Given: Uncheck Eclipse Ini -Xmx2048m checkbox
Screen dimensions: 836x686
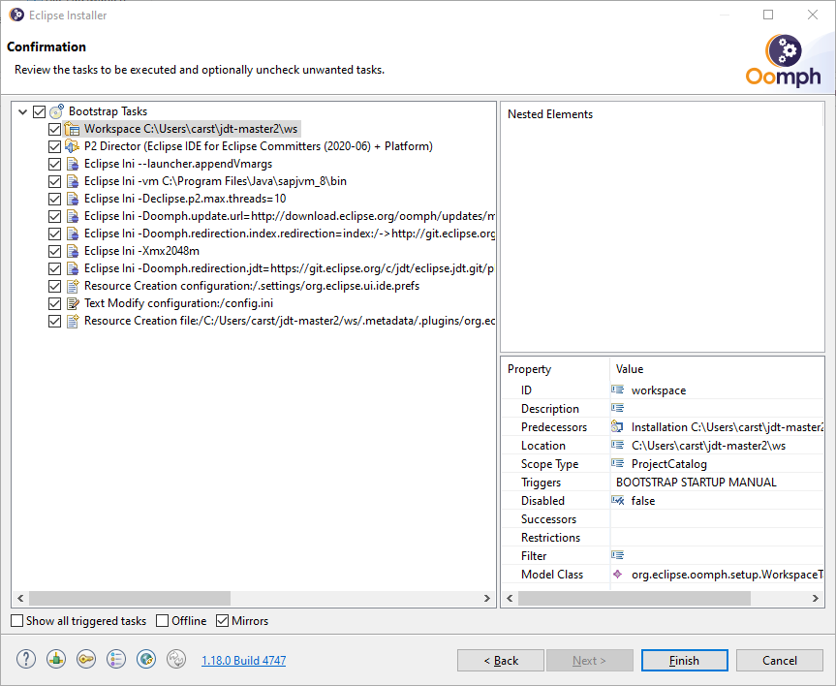Looking at the screenshot, I should 54,251.
